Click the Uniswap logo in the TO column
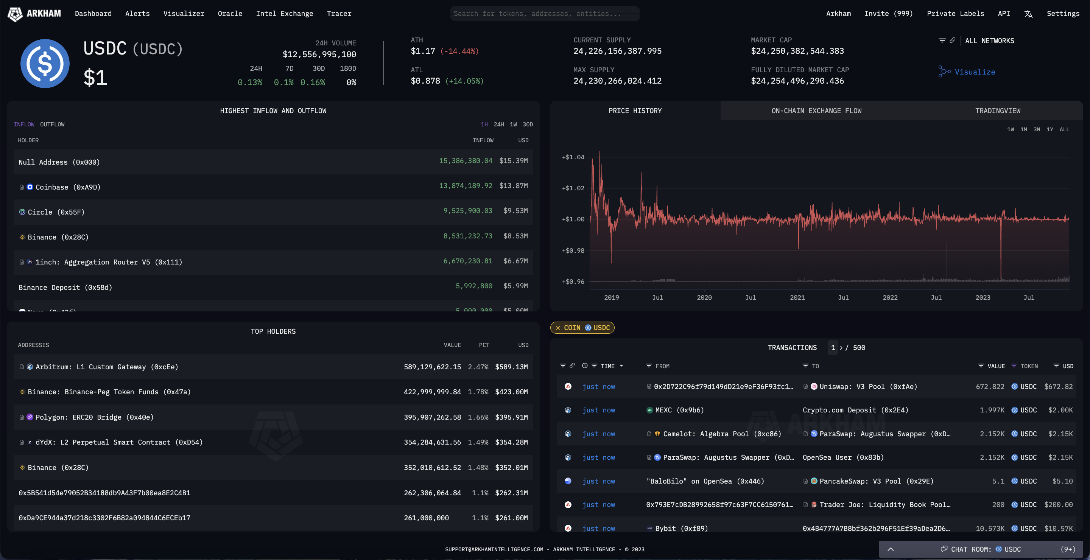 pyautogui.click(x=814, y=386)
